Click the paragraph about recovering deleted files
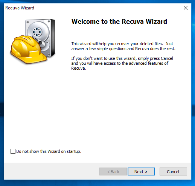 [x=123, y=46]
